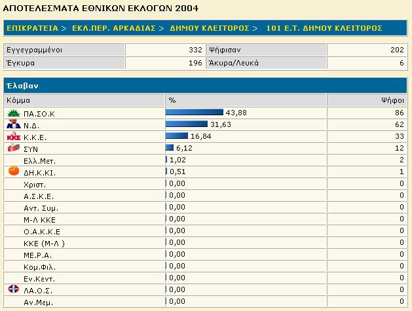Click the ΠΑ.ΣΟ.Κ 43,88 percentage bar
The image size is (412, 311).
(195, 113)
